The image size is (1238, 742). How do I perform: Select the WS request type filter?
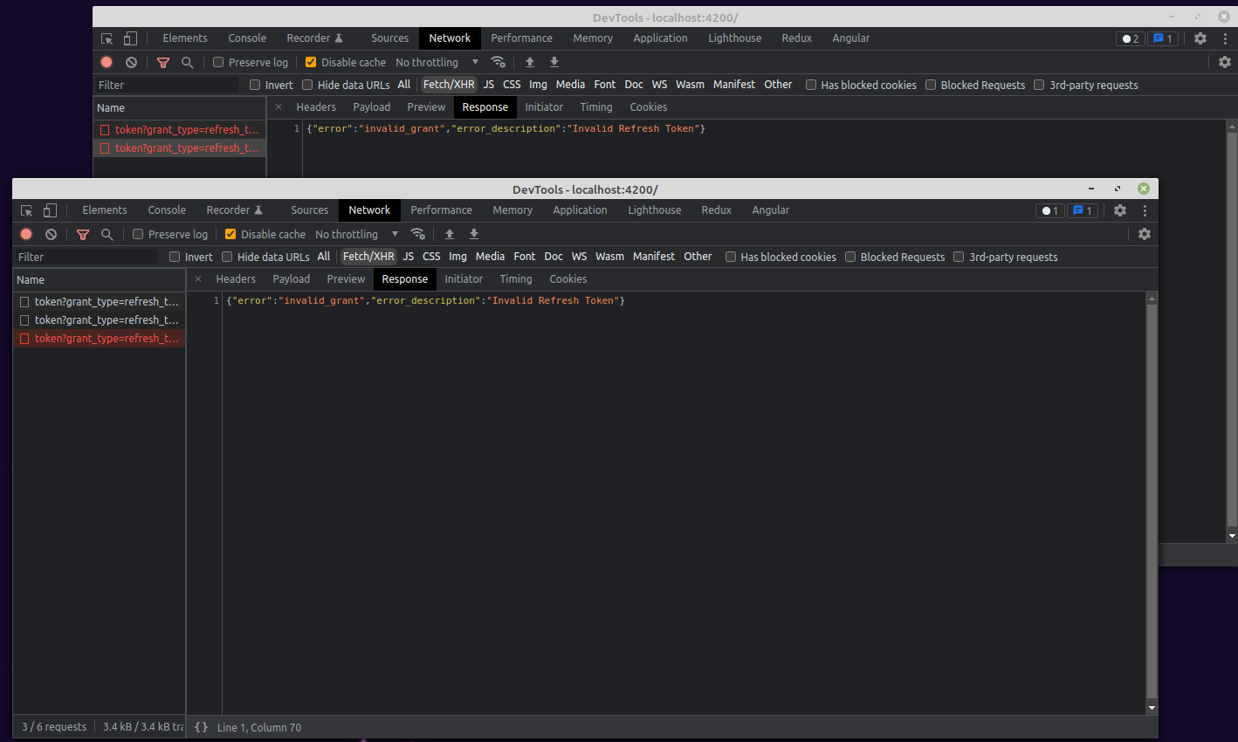[579, 256]
